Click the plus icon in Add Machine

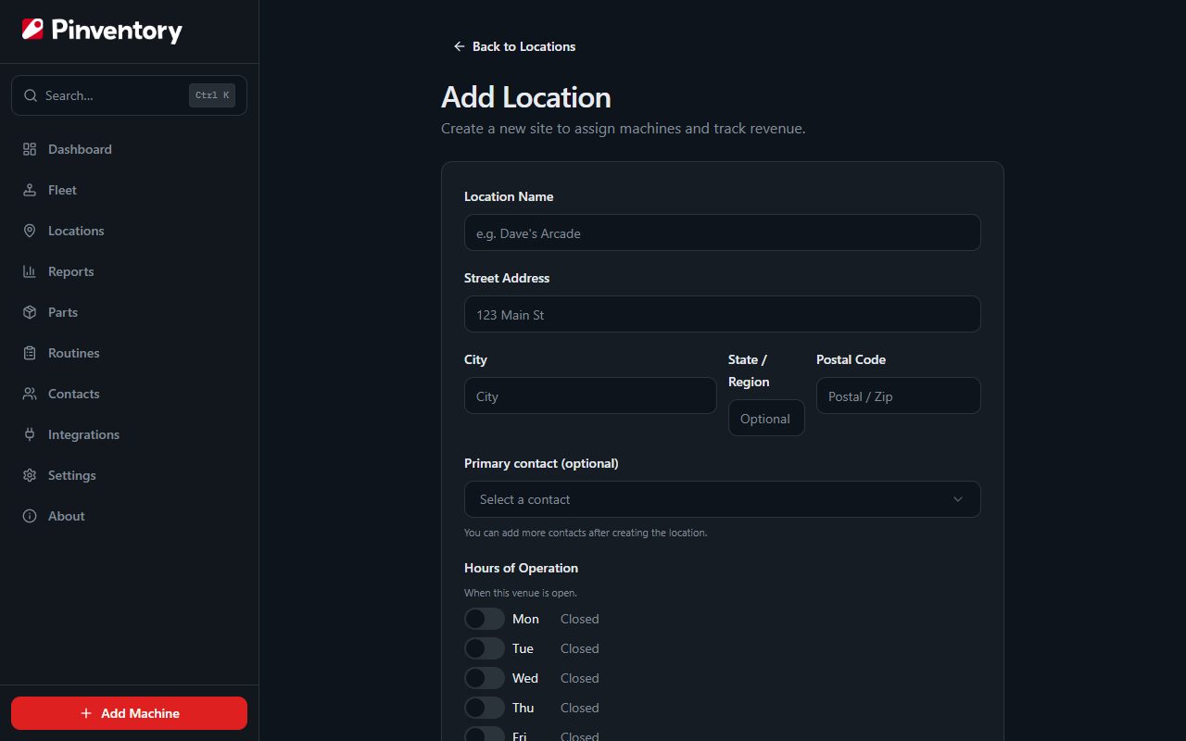(x=86, y=713)
